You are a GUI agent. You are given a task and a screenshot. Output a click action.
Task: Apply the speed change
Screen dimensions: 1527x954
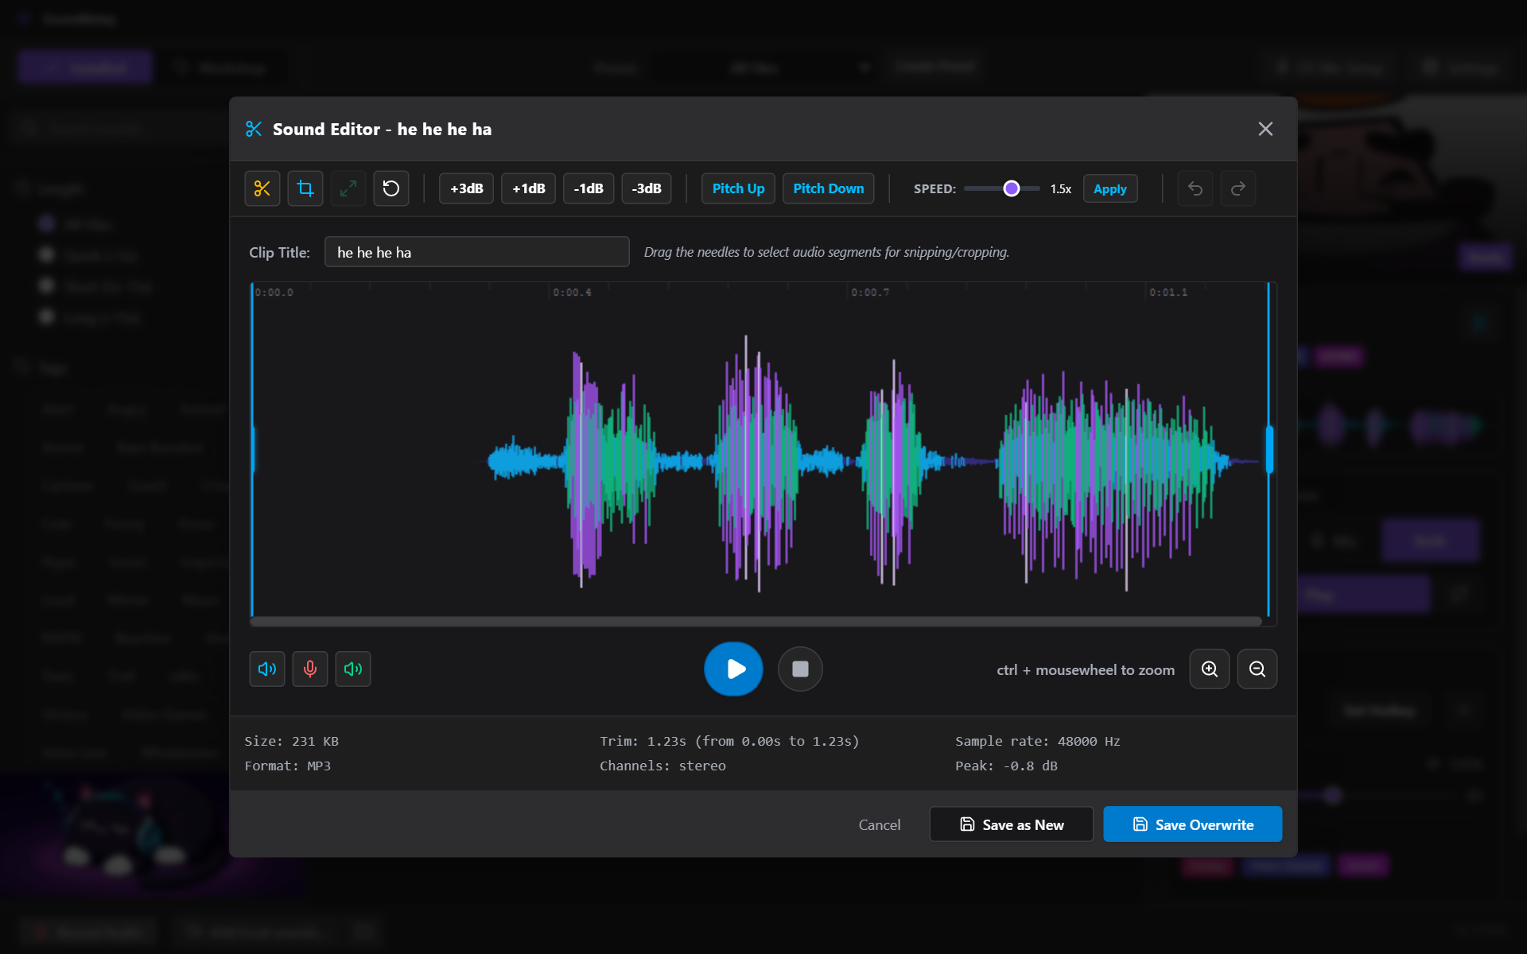[1109, 188]
